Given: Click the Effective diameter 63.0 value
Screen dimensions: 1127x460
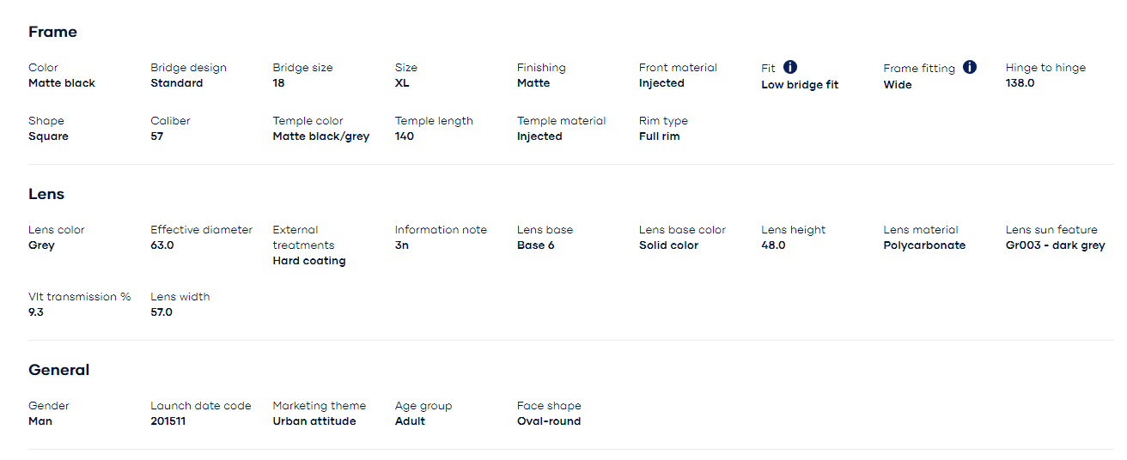Looking at the screenshot, I should [x=162, y=245].
